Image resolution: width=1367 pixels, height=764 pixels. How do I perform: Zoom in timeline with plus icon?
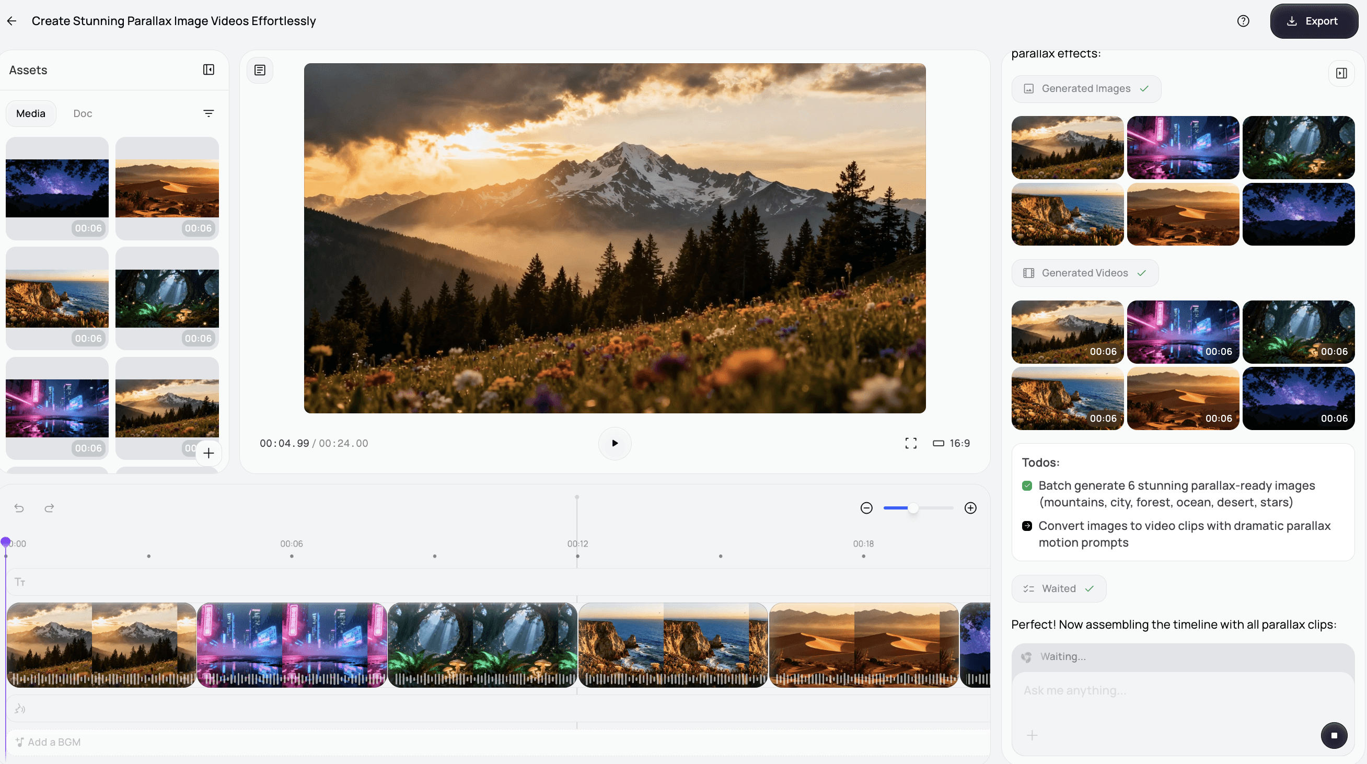pyautogui.click(x=970, y=508)
